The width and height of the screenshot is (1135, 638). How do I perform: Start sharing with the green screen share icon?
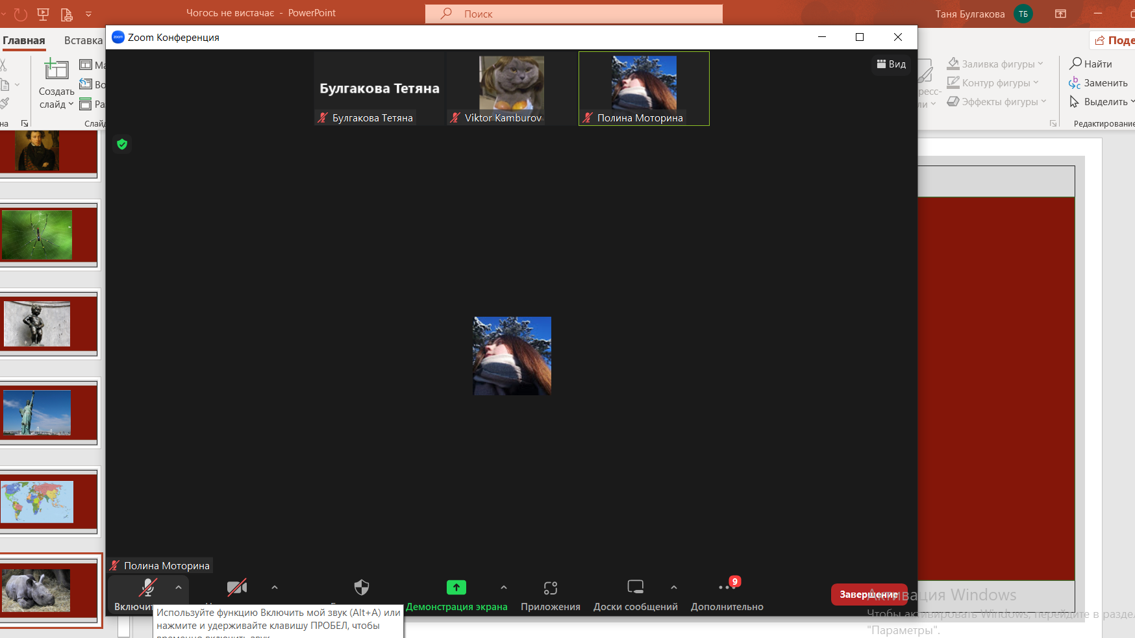click(456, 587)
